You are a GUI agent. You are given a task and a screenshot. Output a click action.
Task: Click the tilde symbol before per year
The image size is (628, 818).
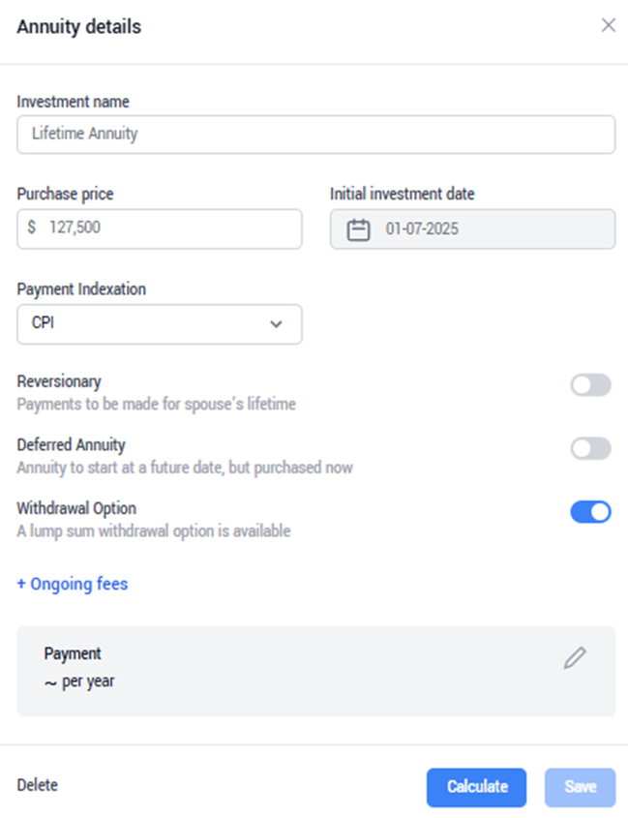click(x=50, y=682)
